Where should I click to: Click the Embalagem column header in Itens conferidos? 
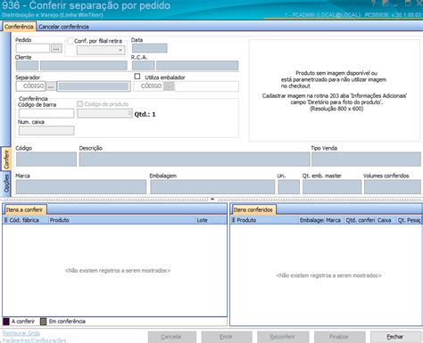click(x=311, y=220)
